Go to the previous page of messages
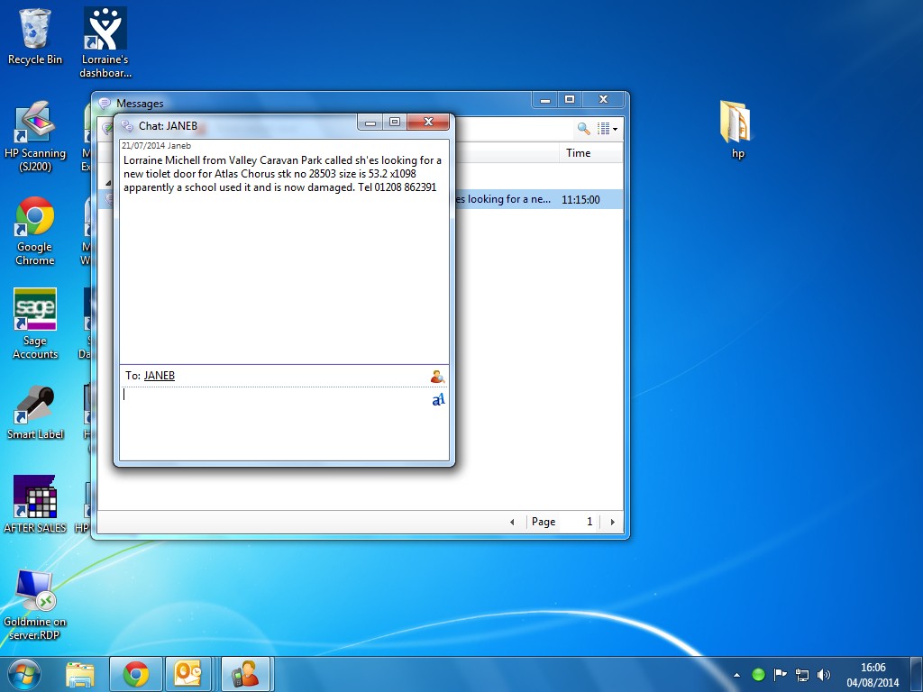923x692 pixels. (x=512, y=522)
